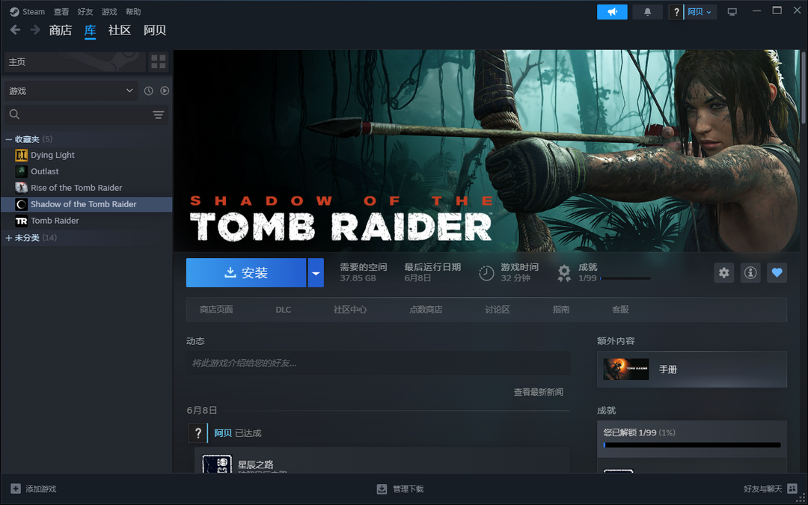The image size is (808, 505).
Task: Click the 星辰之路 achievement icon
Action: [x=217, y=464]
